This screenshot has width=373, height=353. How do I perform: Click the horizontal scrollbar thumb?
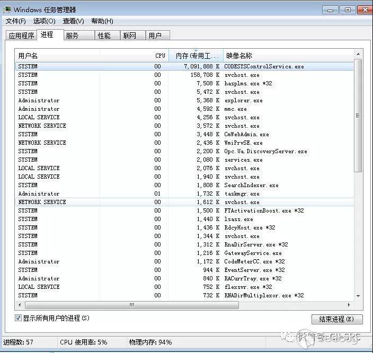[132, 305]
